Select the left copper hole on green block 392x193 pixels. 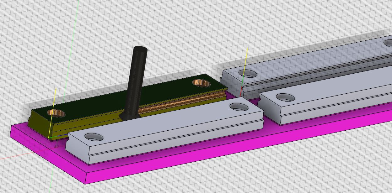click(56, 113)
